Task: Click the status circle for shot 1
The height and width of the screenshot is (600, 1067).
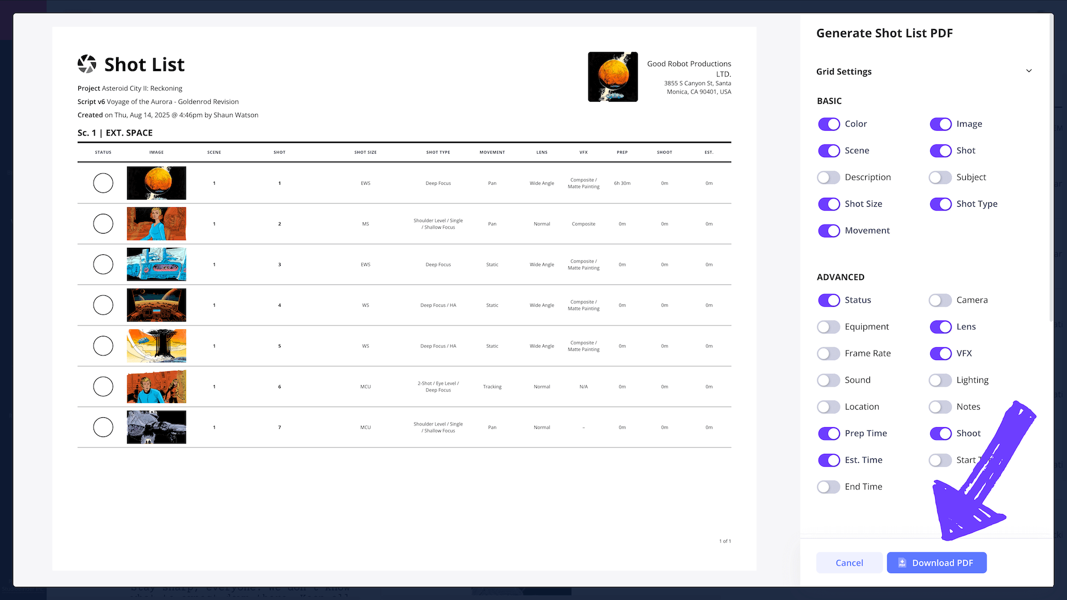Action: coord(103,183)
